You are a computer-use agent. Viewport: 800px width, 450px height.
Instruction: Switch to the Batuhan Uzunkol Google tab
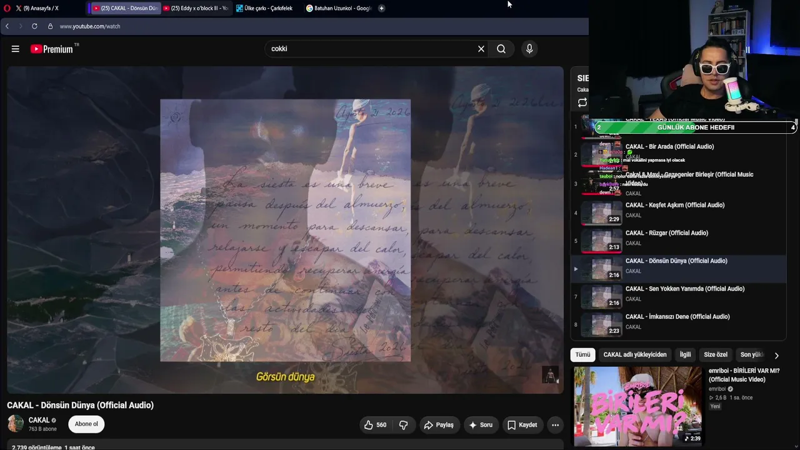[x=339, y=8]
